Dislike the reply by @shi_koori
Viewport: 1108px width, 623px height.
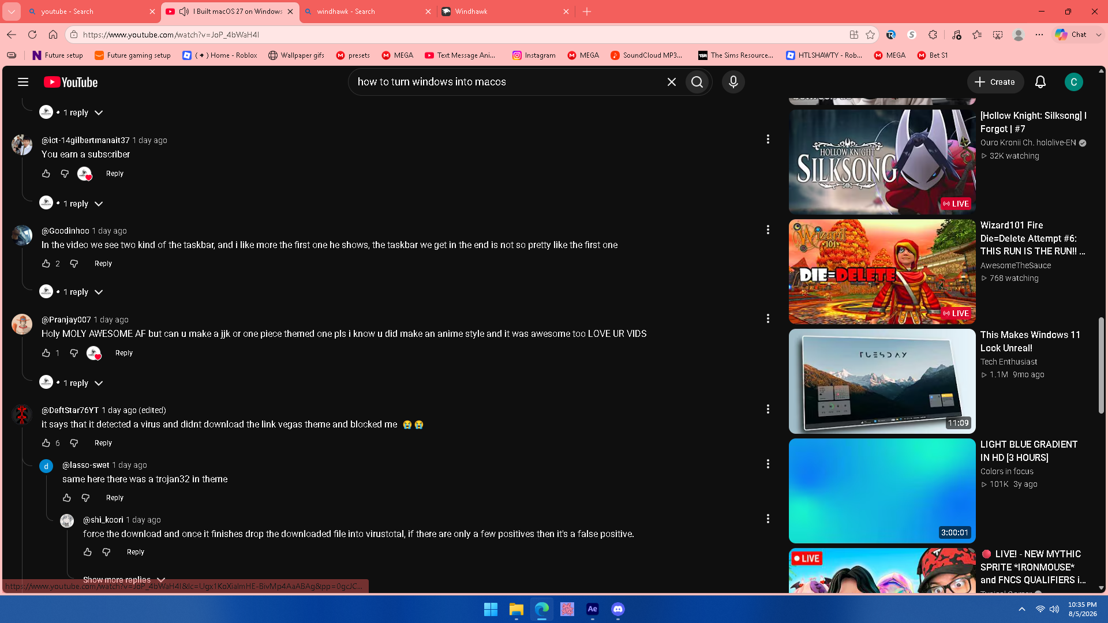click(106, 552)
